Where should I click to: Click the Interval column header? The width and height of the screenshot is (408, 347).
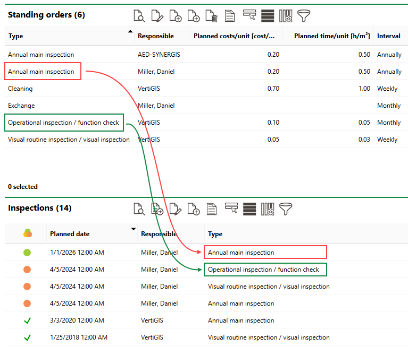tap(388, 36)
